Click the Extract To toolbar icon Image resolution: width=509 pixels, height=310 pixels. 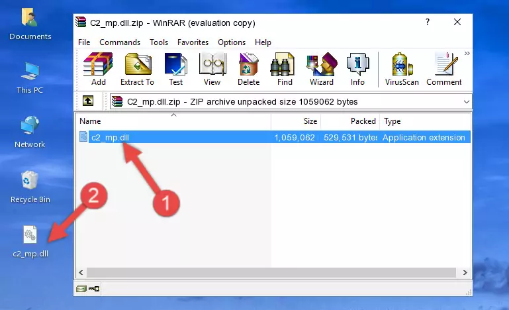point(137,69)
